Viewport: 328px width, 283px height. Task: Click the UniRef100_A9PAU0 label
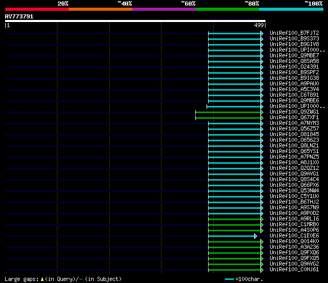294,84
